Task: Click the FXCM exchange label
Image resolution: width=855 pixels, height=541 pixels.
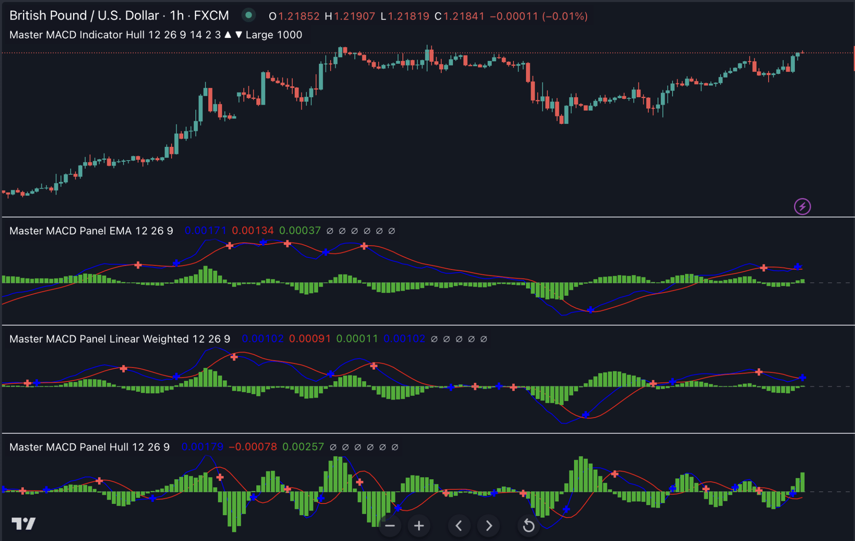Action: (x=211, y=15)
